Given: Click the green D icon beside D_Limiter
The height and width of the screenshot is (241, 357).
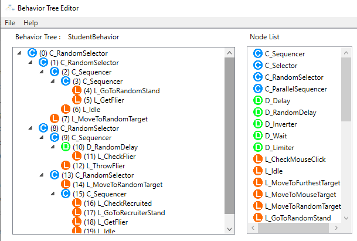Looking at the screenshot, I should pyautogui.click(x=257, y=148).
